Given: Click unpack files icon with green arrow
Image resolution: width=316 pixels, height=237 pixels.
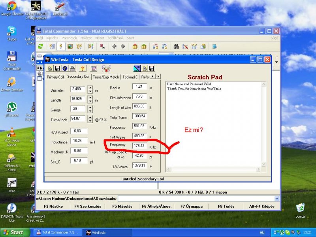Looking at the screenshot, I should pos(144,47).
